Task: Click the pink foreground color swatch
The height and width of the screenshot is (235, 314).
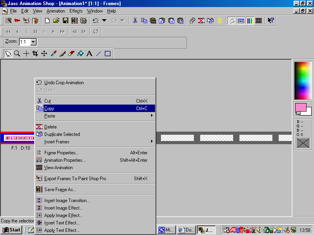Action: 300,107
